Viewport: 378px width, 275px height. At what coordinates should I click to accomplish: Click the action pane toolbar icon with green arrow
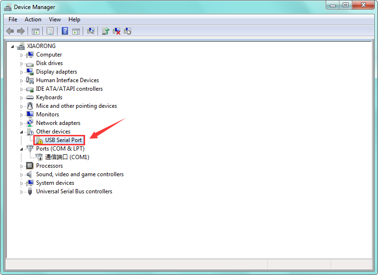(76, 31)
